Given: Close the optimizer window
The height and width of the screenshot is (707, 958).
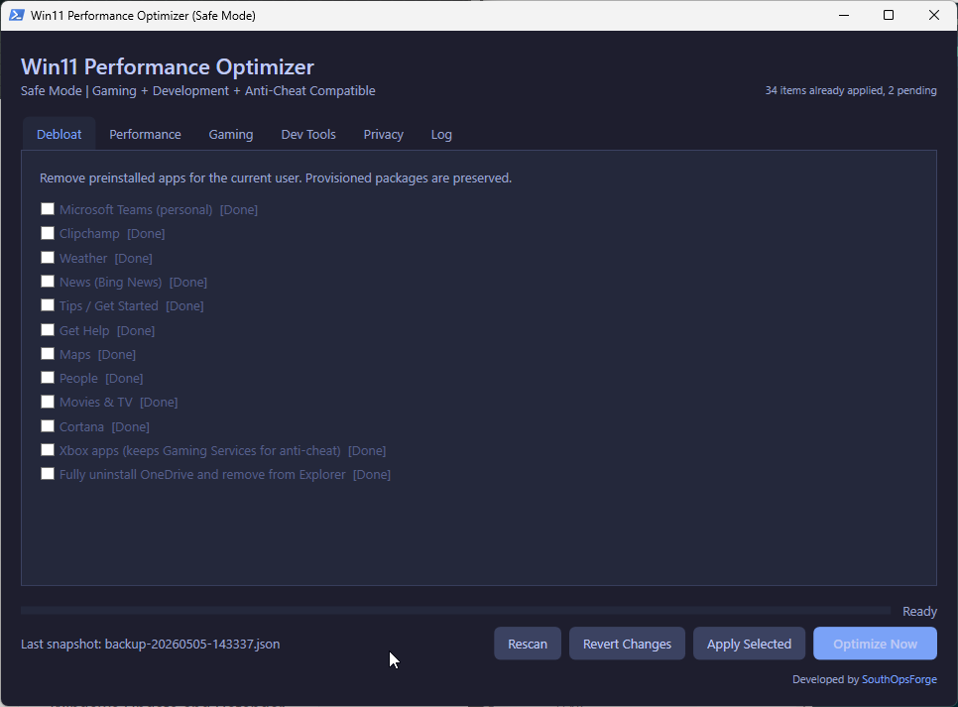Looking at the screenshot, I should (933, 15).
